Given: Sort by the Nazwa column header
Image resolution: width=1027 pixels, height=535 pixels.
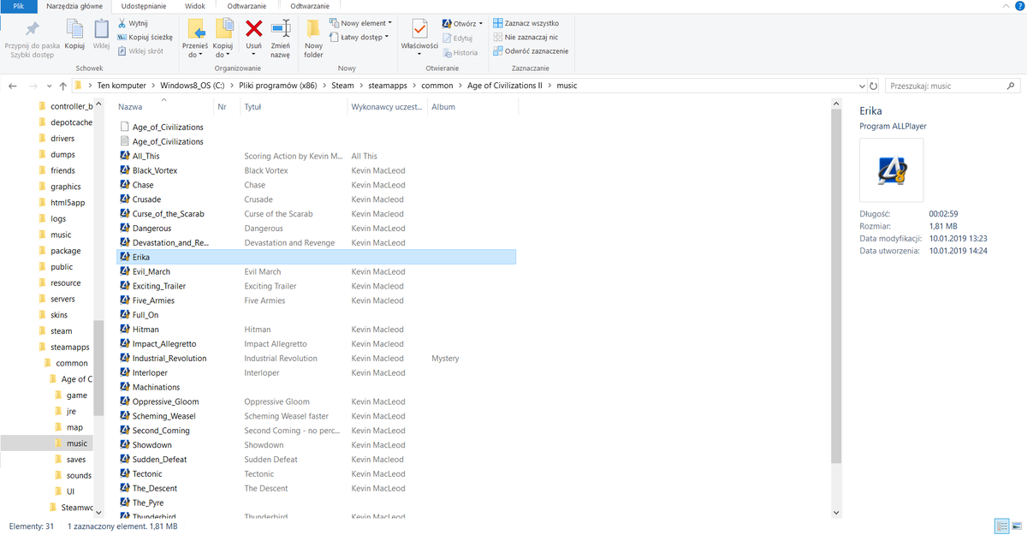Looking at the screenshot, I should point(164,107).
